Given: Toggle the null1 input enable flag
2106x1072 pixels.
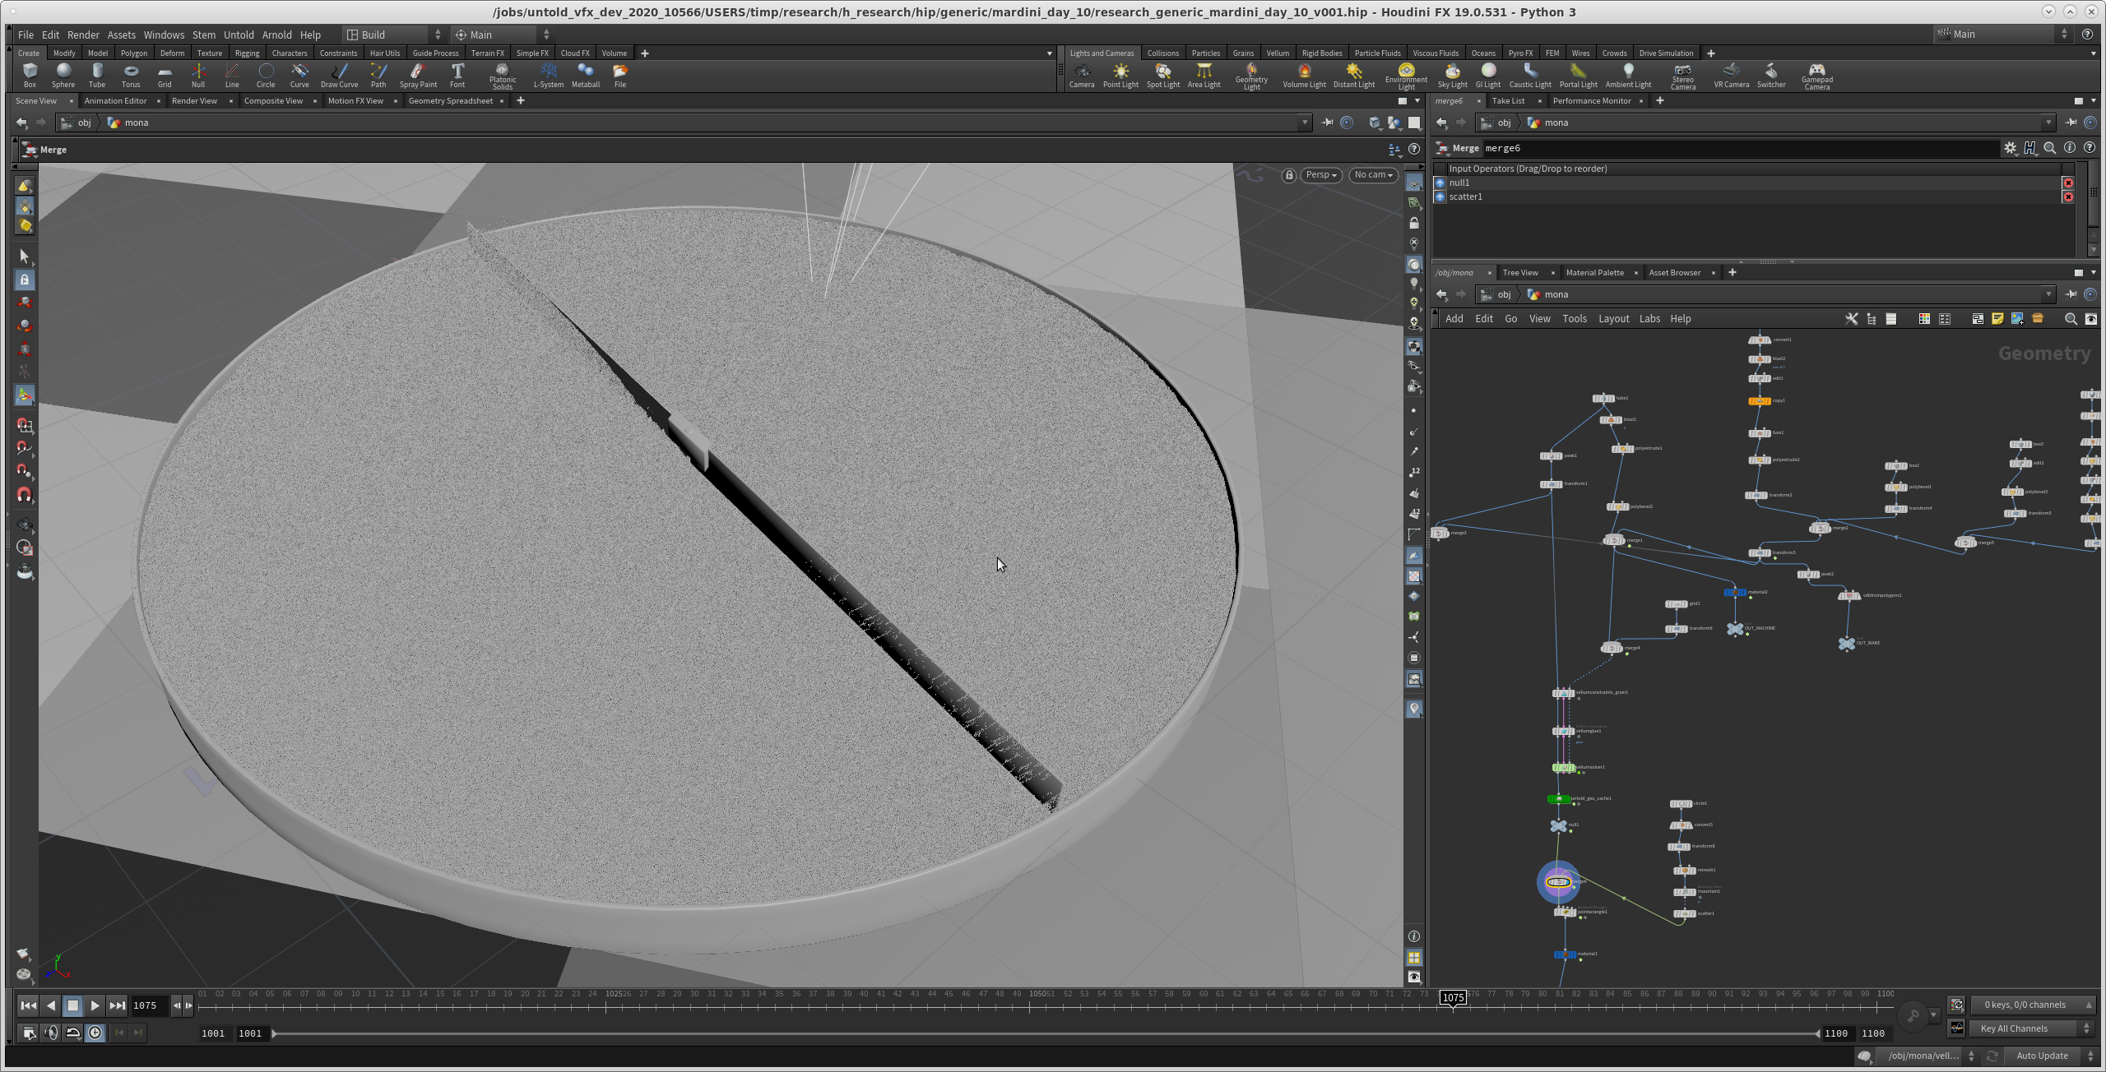Looking at the screenshot, I should pos(1440,183).
